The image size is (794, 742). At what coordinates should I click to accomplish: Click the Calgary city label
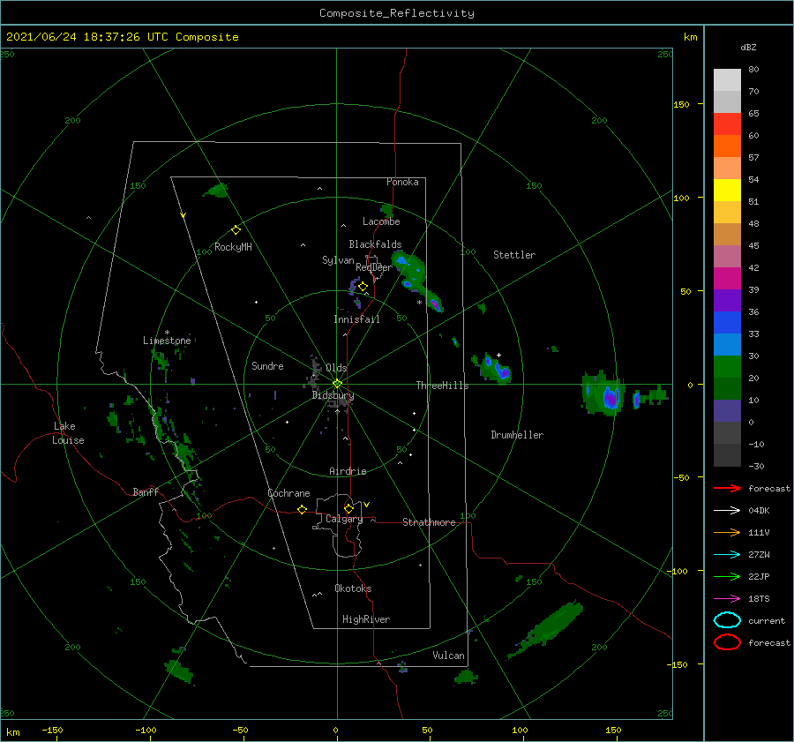tap(344, 519)
